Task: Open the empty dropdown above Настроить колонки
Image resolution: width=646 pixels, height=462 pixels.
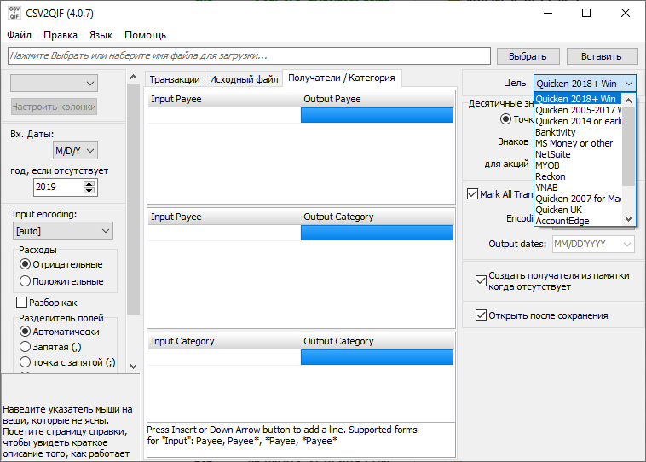Action: tap(54, 84)
